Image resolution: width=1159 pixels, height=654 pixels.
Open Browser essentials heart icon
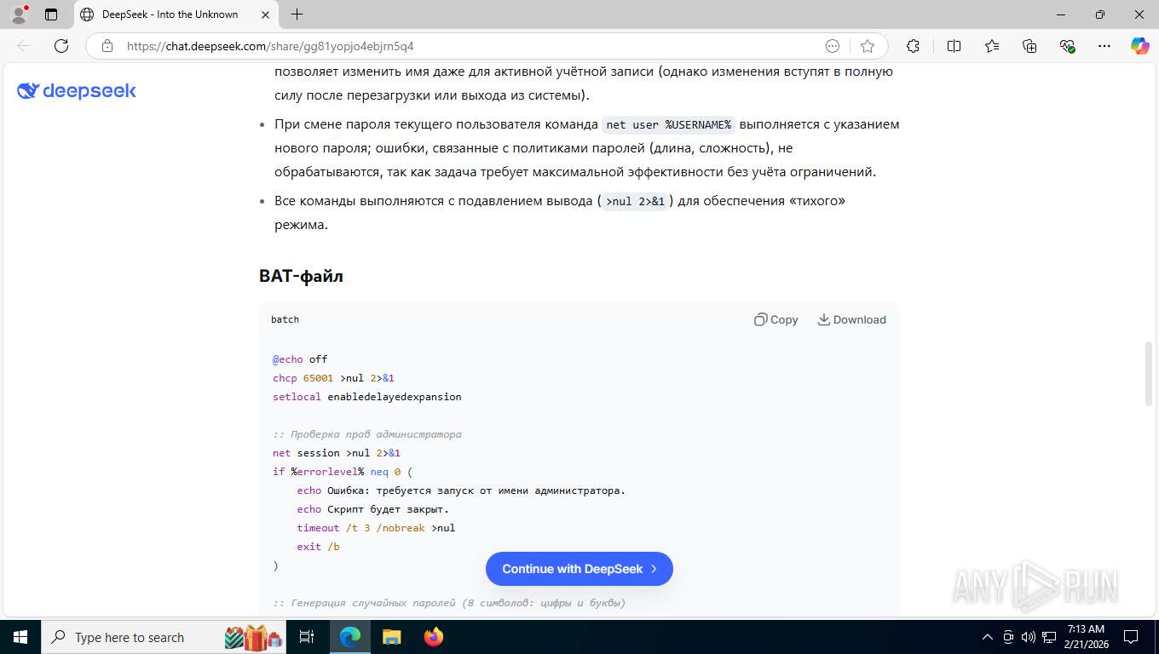point(1067,46)
